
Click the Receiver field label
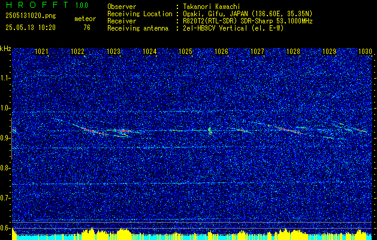click(122, 21)
